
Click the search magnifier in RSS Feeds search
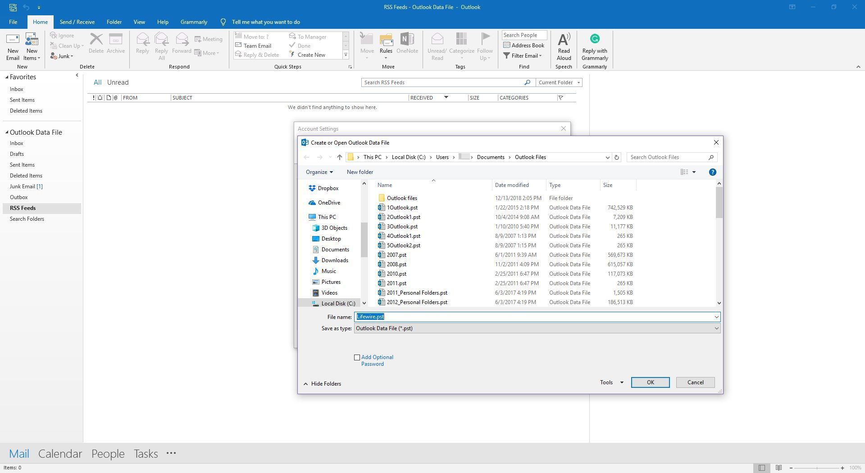(527, 82)
